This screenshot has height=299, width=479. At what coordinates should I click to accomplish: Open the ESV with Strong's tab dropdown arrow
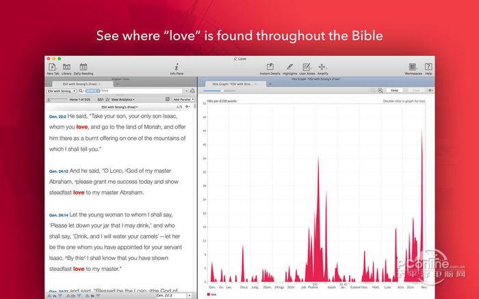[99, 84]
